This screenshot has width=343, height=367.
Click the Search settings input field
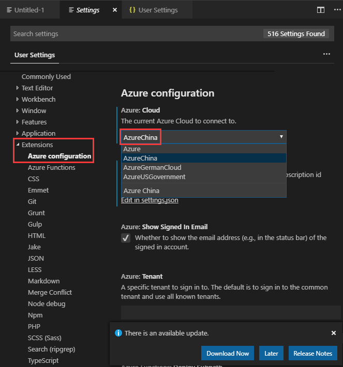(135, 34)
